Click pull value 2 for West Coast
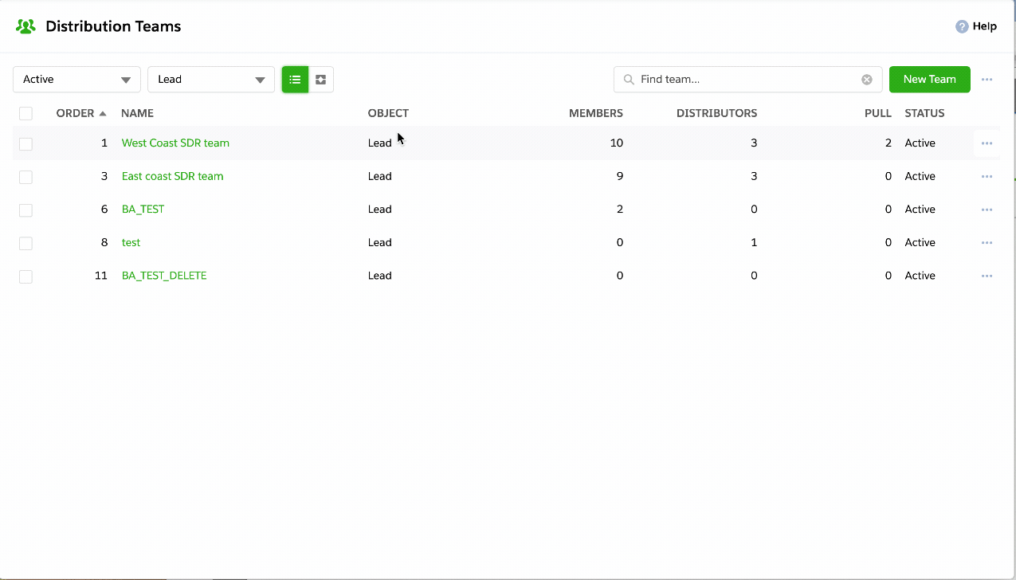The image size is (1016, 580). 889,143
